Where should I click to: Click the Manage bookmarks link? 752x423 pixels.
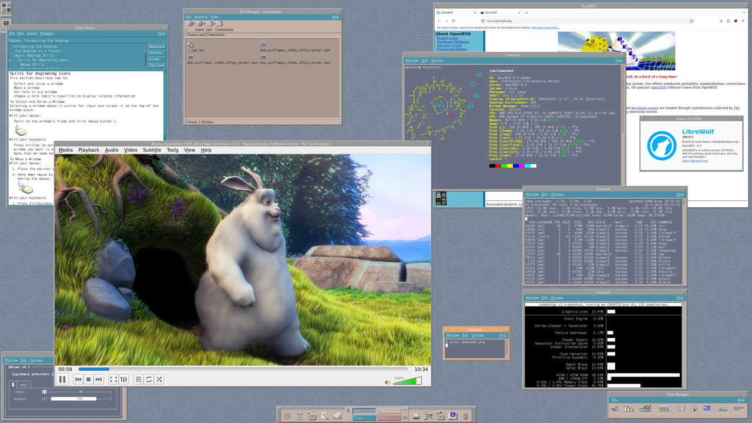[x=545, y=28]
